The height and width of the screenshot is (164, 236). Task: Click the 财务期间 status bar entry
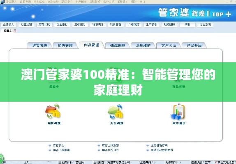click(173, 162)
